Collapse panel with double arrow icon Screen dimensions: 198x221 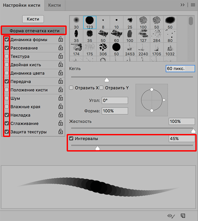182,5
